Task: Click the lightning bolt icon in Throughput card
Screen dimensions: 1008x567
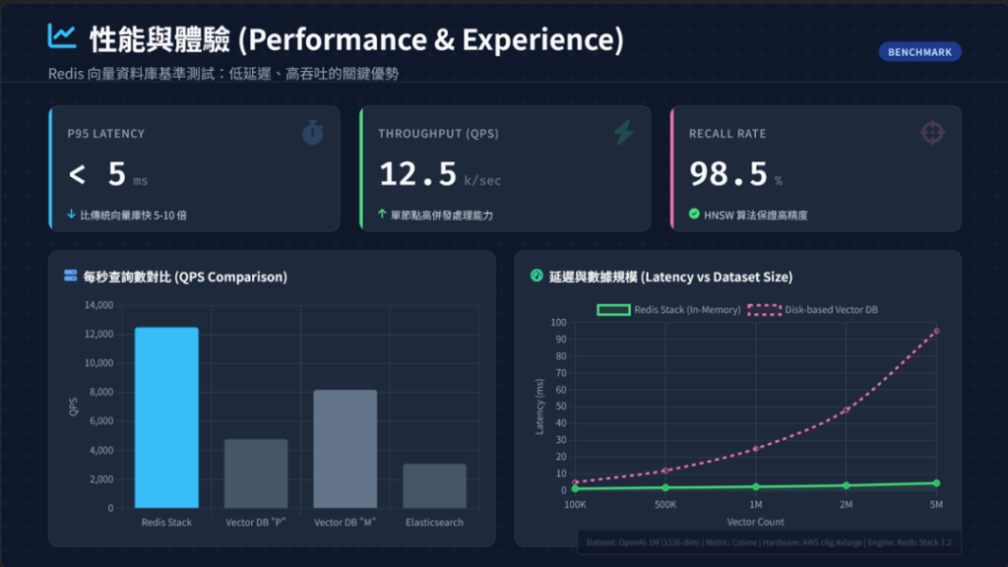Action: (x=623, y=133)
